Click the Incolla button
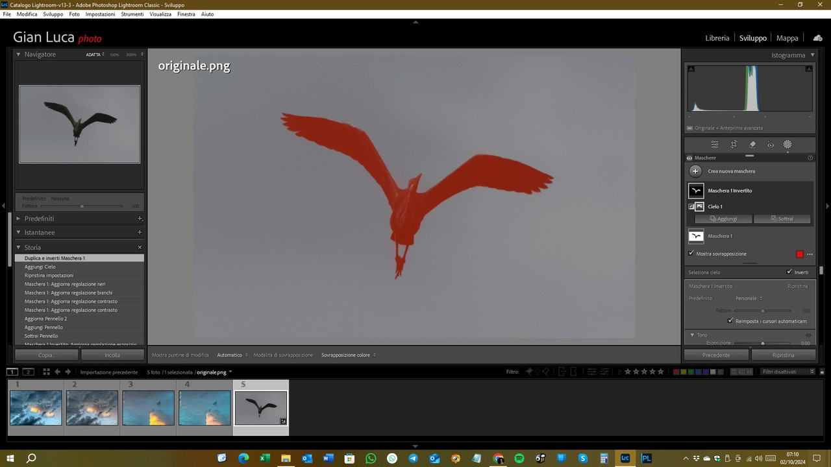 pos(112,355)
